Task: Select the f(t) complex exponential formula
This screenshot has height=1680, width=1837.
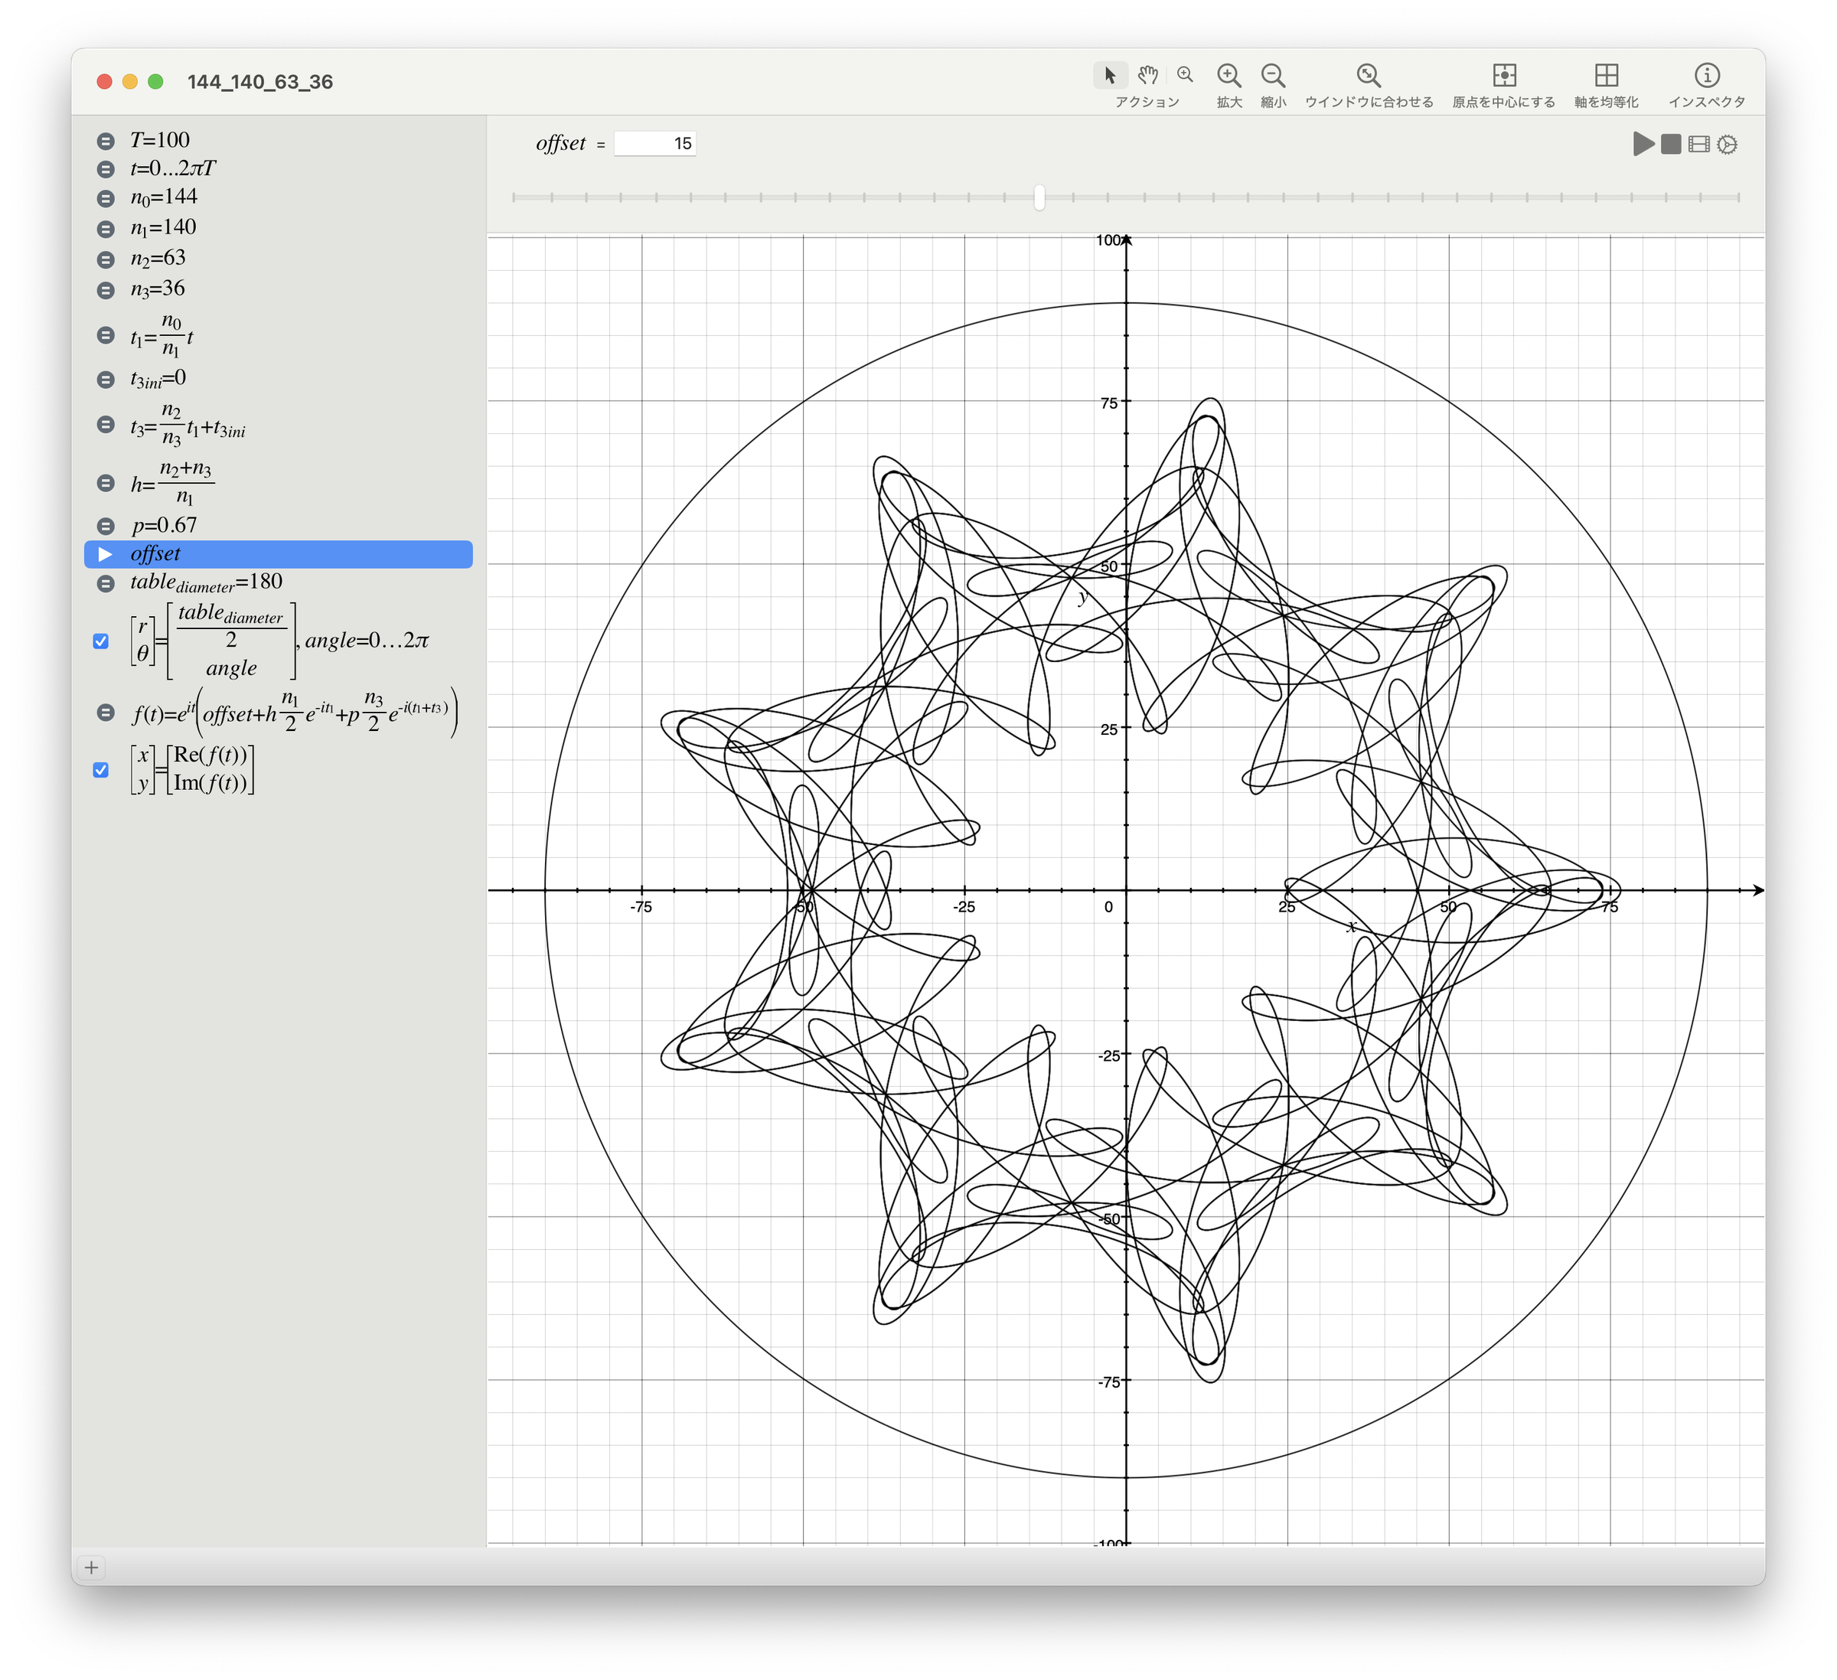Action: pos(295,713)
